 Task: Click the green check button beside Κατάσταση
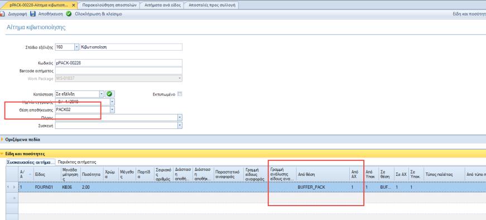pyautogui.click(x=110, y=94)
